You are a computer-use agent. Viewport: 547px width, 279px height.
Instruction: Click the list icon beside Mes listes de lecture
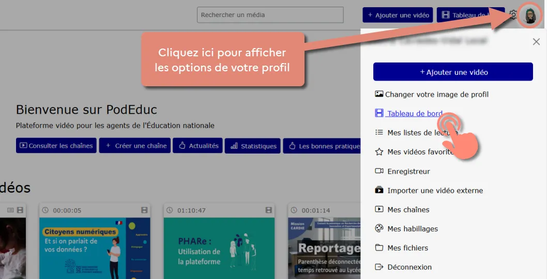(x=379, y=132)
